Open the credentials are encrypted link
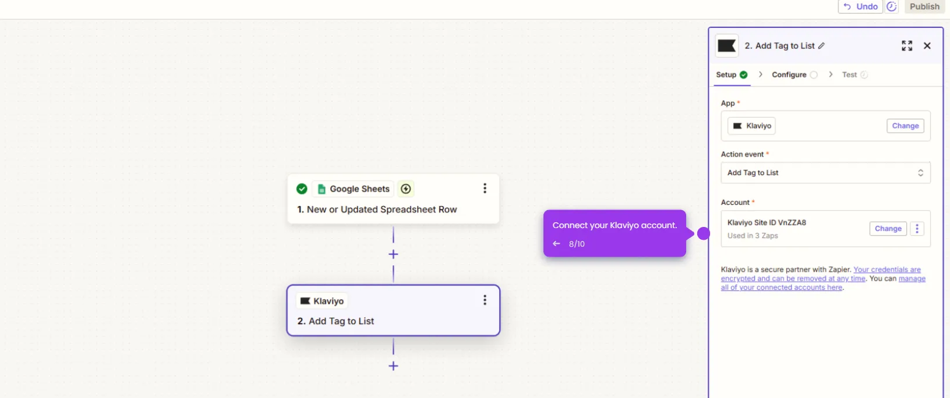Screen dimensions: 950x398 [x=821, y=274]
